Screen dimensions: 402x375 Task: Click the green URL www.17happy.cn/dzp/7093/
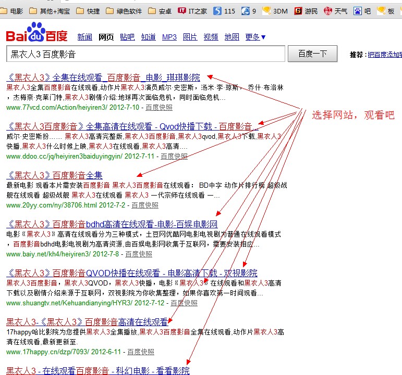pos(47,352)
